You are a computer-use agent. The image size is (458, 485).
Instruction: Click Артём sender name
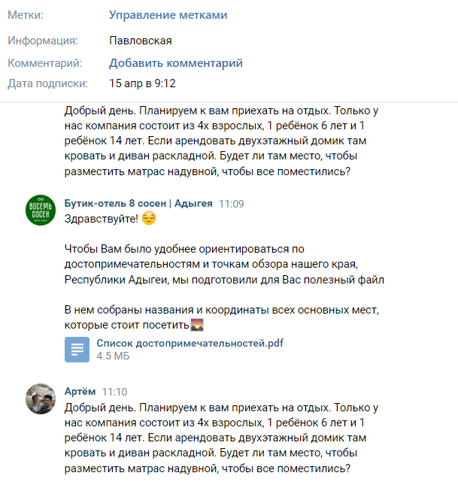coord(80,391)
